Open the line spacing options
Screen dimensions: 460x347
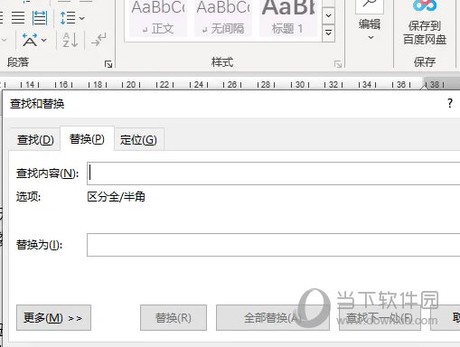tap(72, 18)
